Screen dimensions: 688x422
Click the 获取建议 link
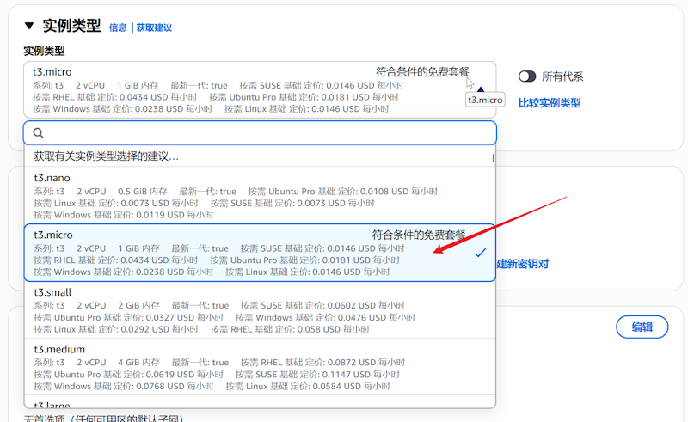[x=154, y=28]
